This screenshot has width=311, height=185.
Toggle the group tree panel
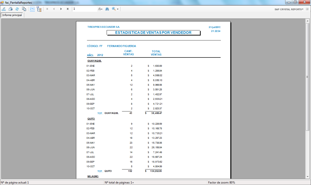[39, 9]
